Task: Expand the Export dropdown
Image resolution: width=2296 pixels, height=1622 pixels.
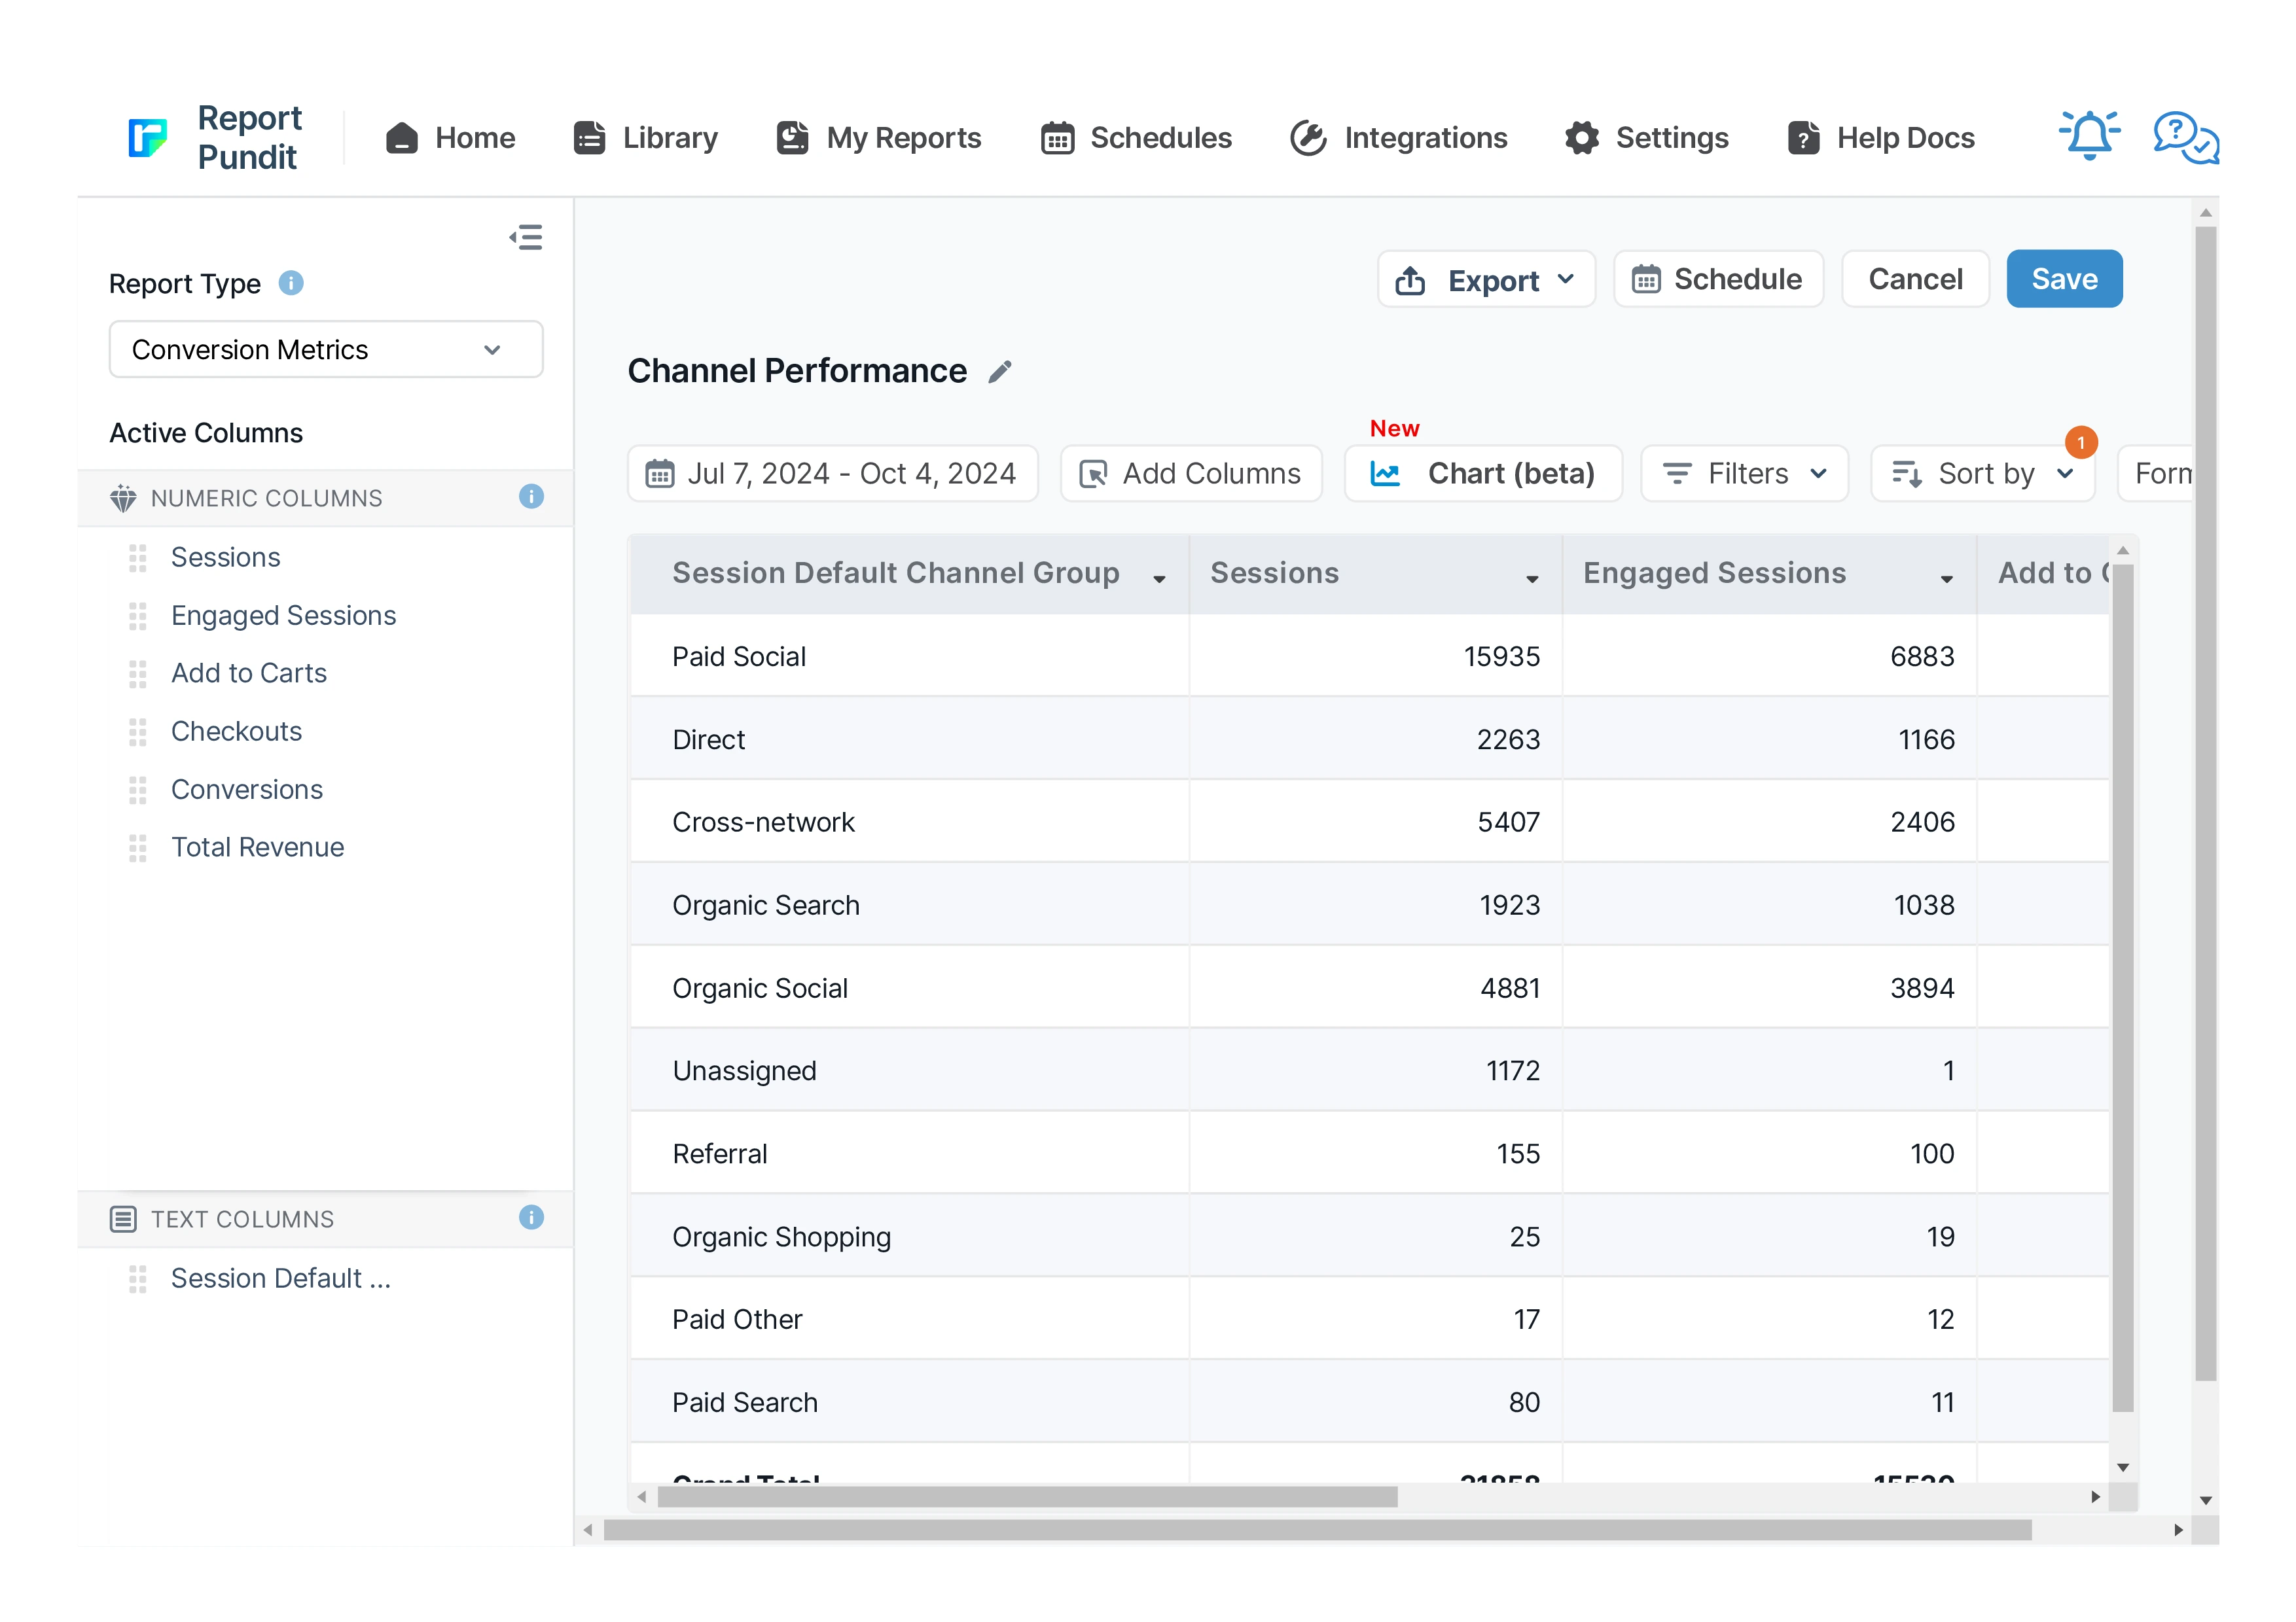Action: (1486, 280)
